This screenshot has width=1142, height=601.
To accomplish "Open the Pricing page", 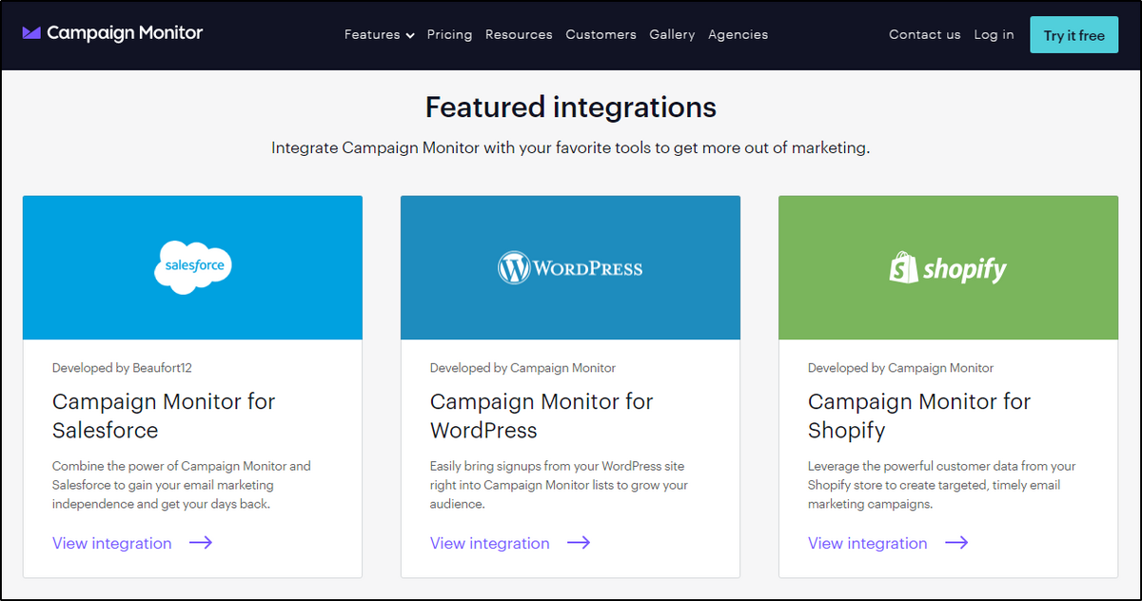I will pos(449,35).
